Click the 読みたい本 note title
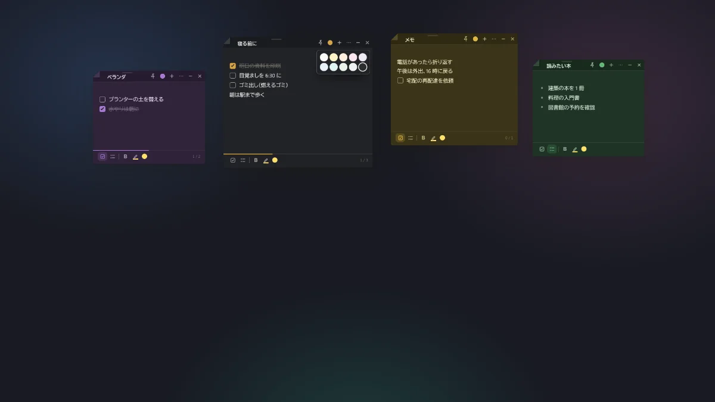This screenshot has width=715, height=402. click(x=559, y=66)
